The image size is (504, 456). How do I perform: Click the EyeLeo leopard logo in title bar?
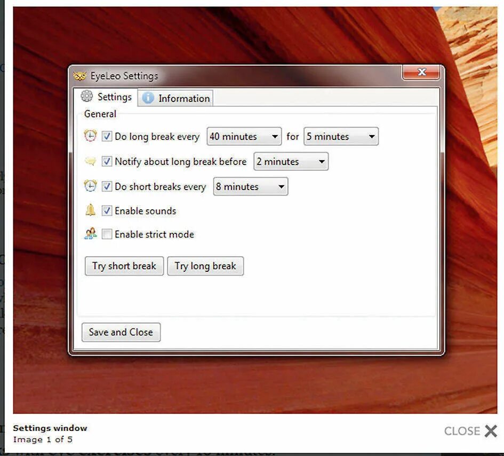point(79,76)
